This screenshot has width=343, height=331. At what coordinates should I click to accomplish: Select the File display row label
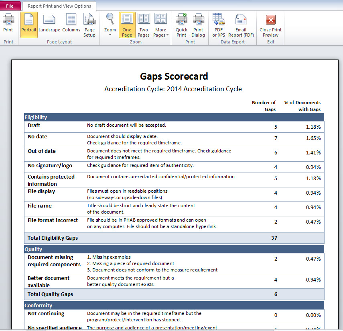(41, 191)
